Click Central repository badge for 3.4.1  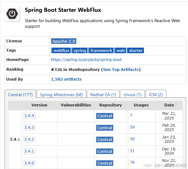(105, 151)
